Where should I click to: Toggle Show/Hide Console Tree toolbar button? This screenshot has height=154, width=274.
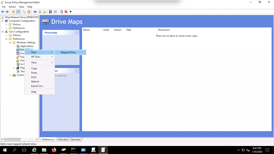[x=18, y=12]
